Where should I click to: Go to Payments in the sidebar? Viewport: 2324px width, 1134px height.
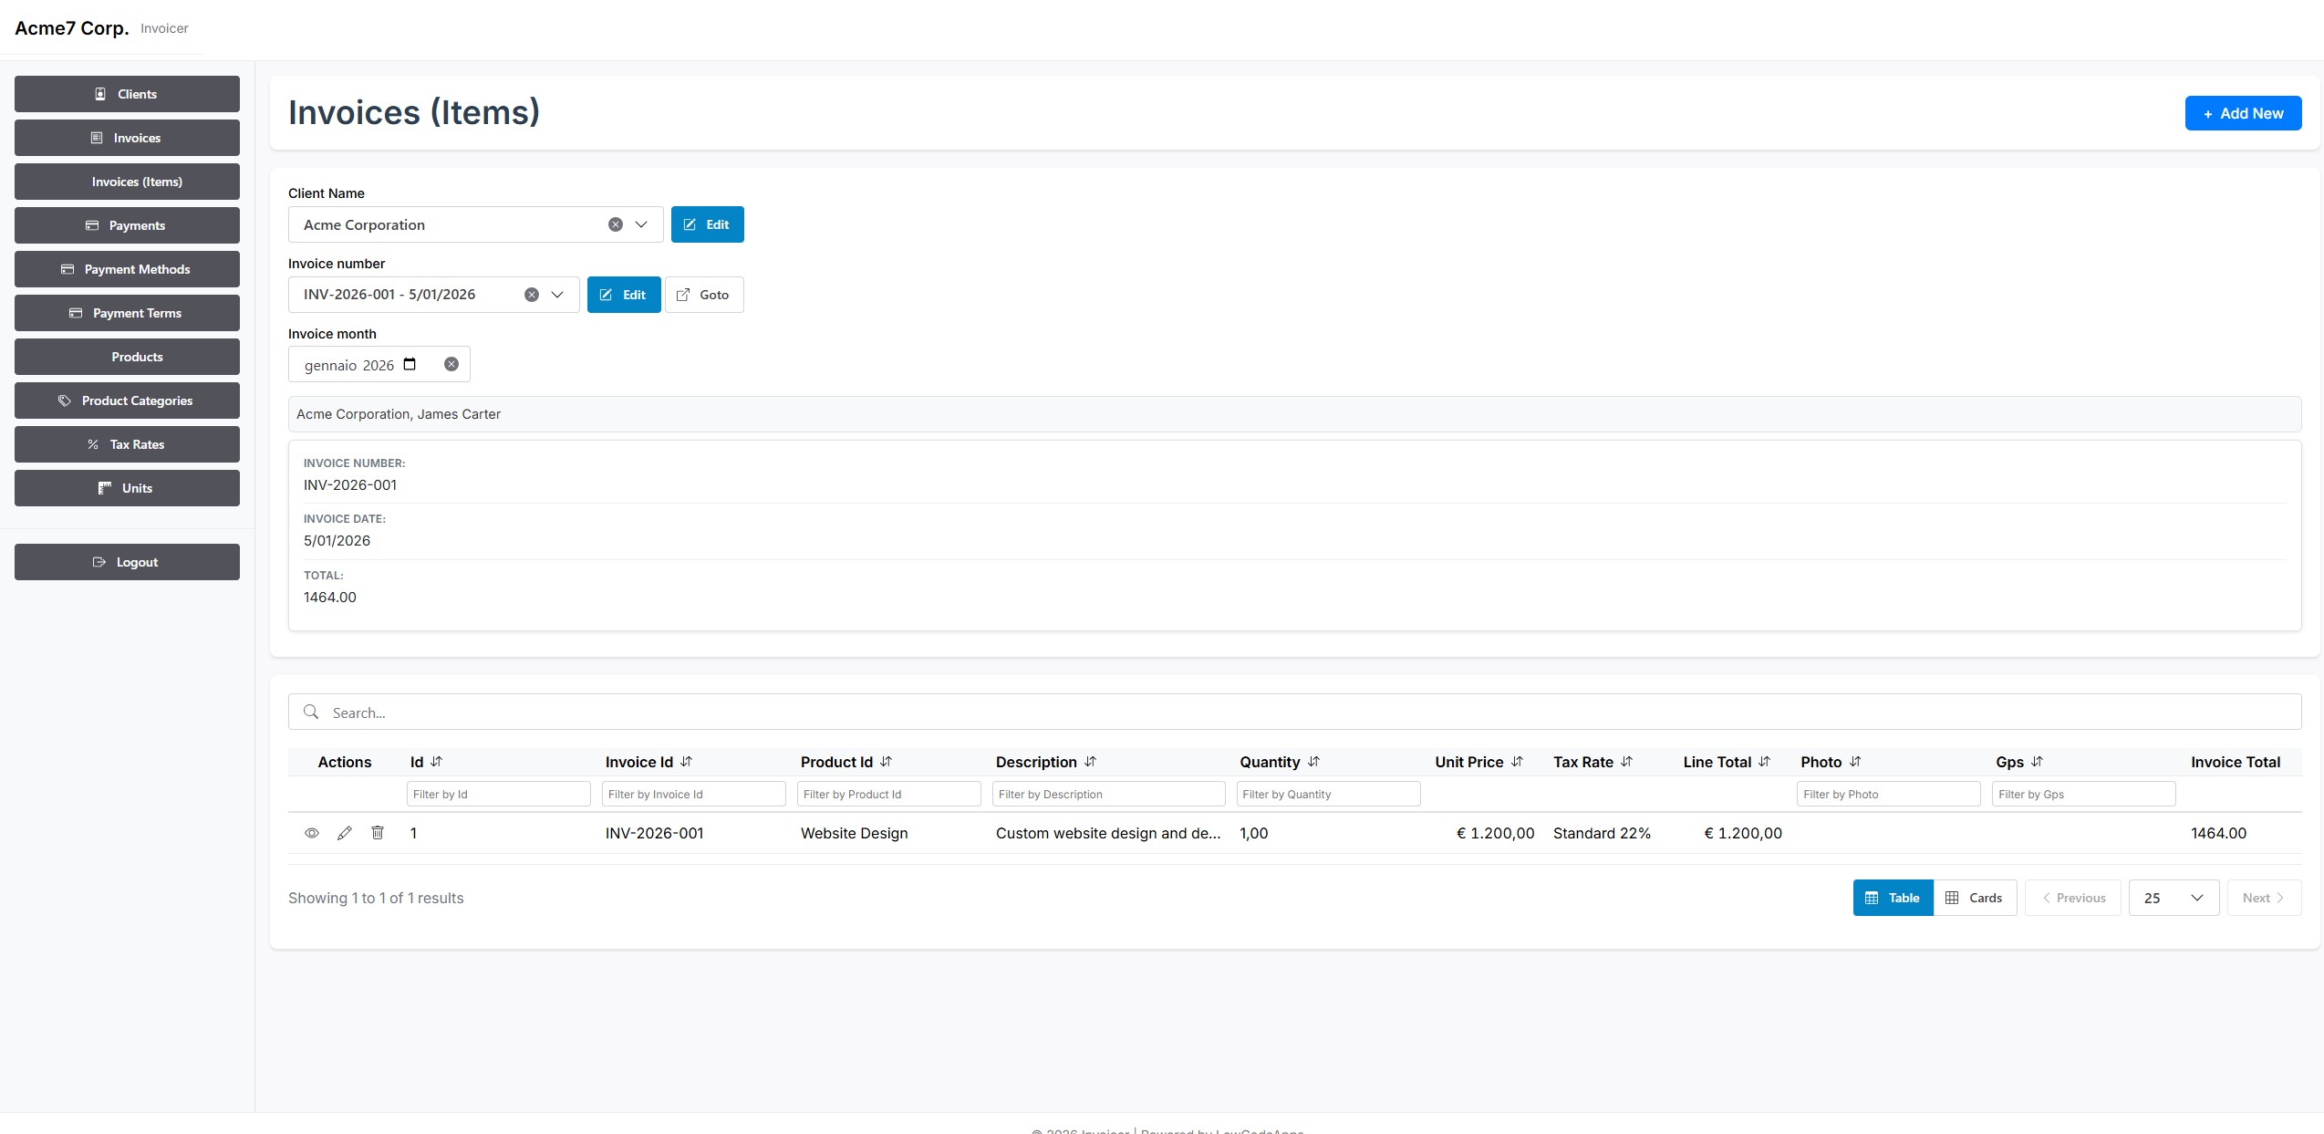click(x=127, y=225)
